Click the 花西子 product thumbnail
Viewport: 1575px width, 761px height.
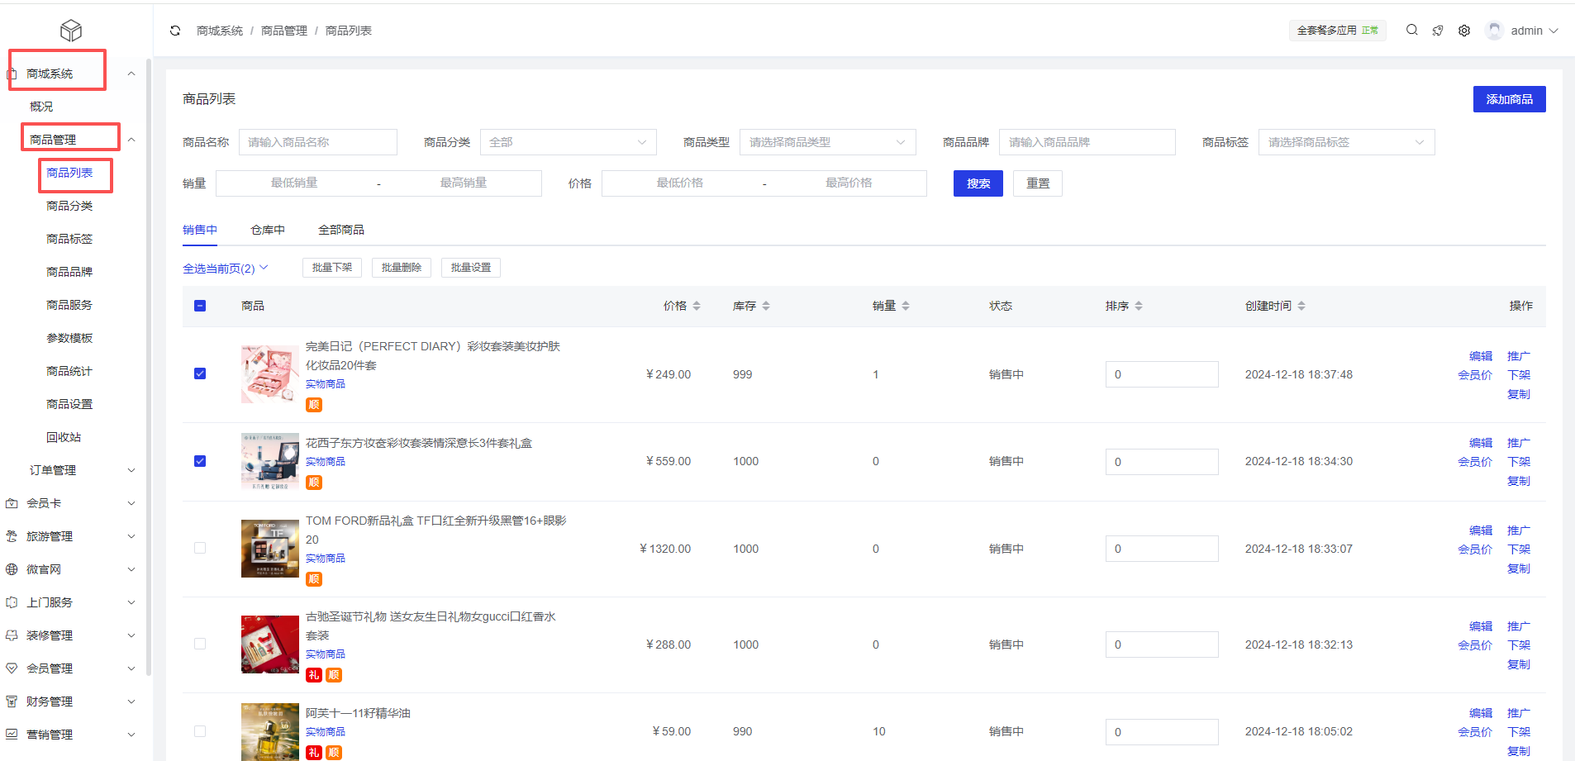(270, 461)
